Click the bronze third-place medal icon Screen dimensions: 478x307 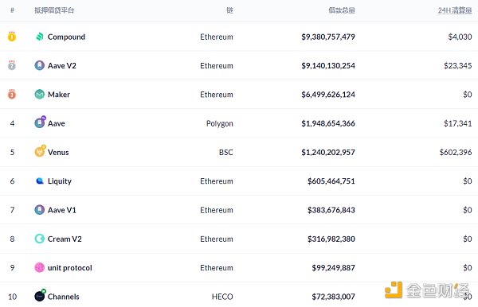point(12,94)
